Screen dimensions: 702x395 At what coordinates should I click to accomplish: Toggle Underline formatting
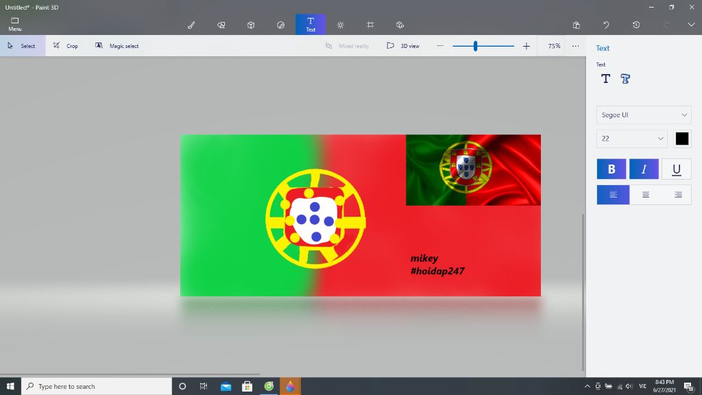[677, 169]
